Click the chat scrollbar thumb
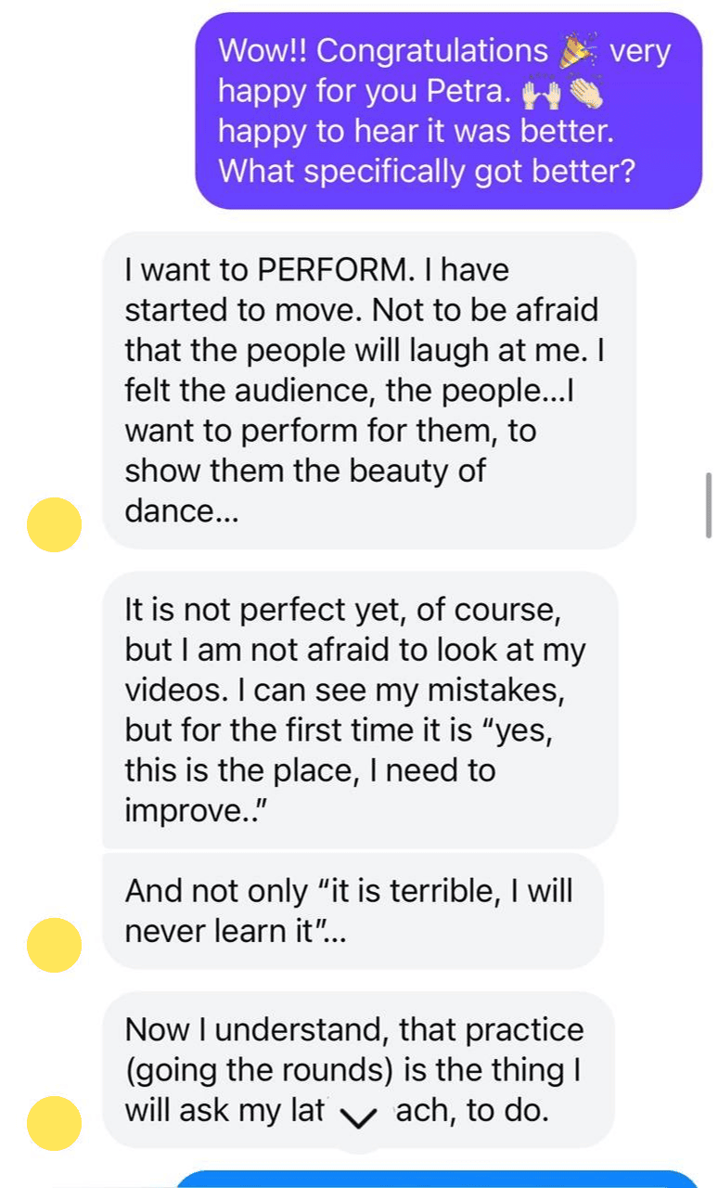 [709, 504]
